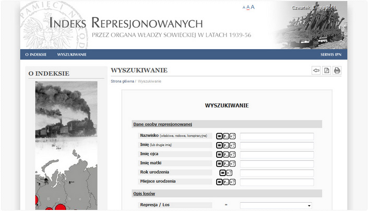368x211 pixels.
Task: Open the Represja / Los dropdown
Action: [x=276, y=205]
